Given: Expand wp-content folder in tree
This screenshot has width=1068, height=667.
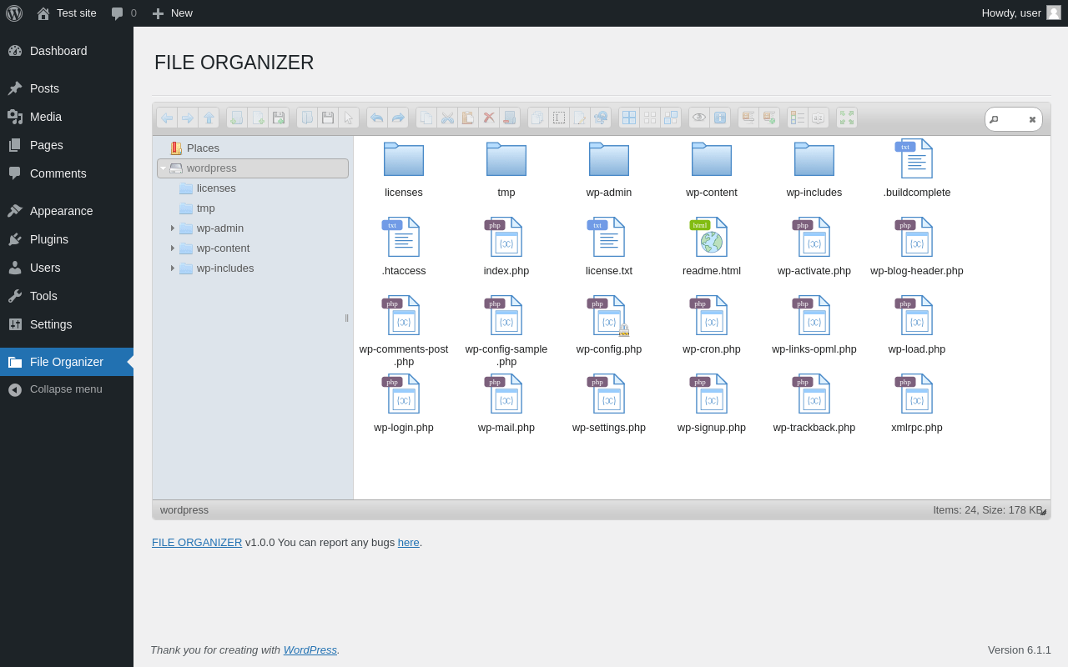Looking at the screenshot, I should (173, 248).
